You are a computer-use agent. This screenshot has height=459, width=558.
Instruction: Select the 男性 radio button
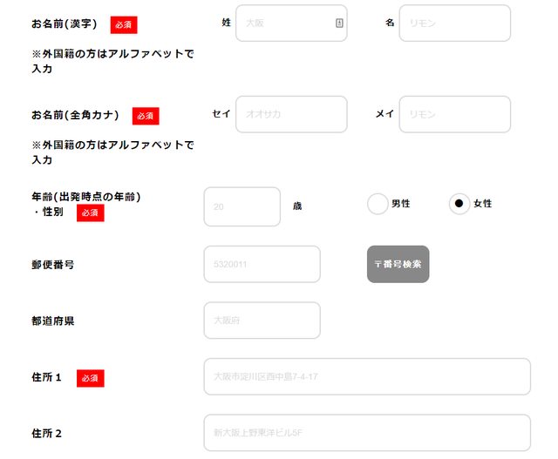378,204
